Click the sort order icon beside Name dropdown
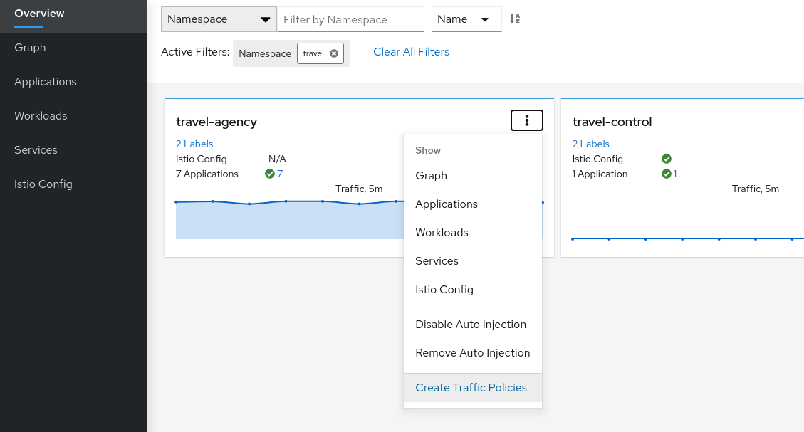Screen dimensions: 804x432 [x=514, y=19]
